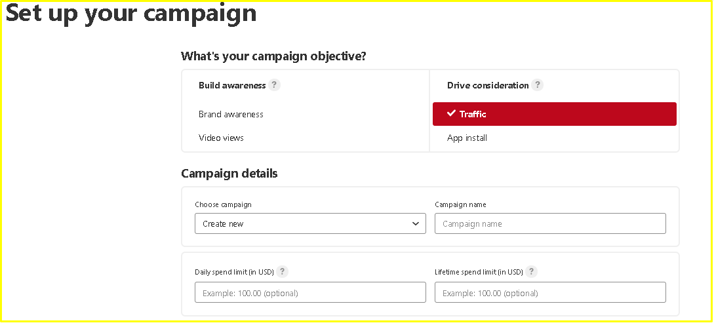Click the Set up your campaign title
This screenshot has height=325, width=714.
(131, 12)
